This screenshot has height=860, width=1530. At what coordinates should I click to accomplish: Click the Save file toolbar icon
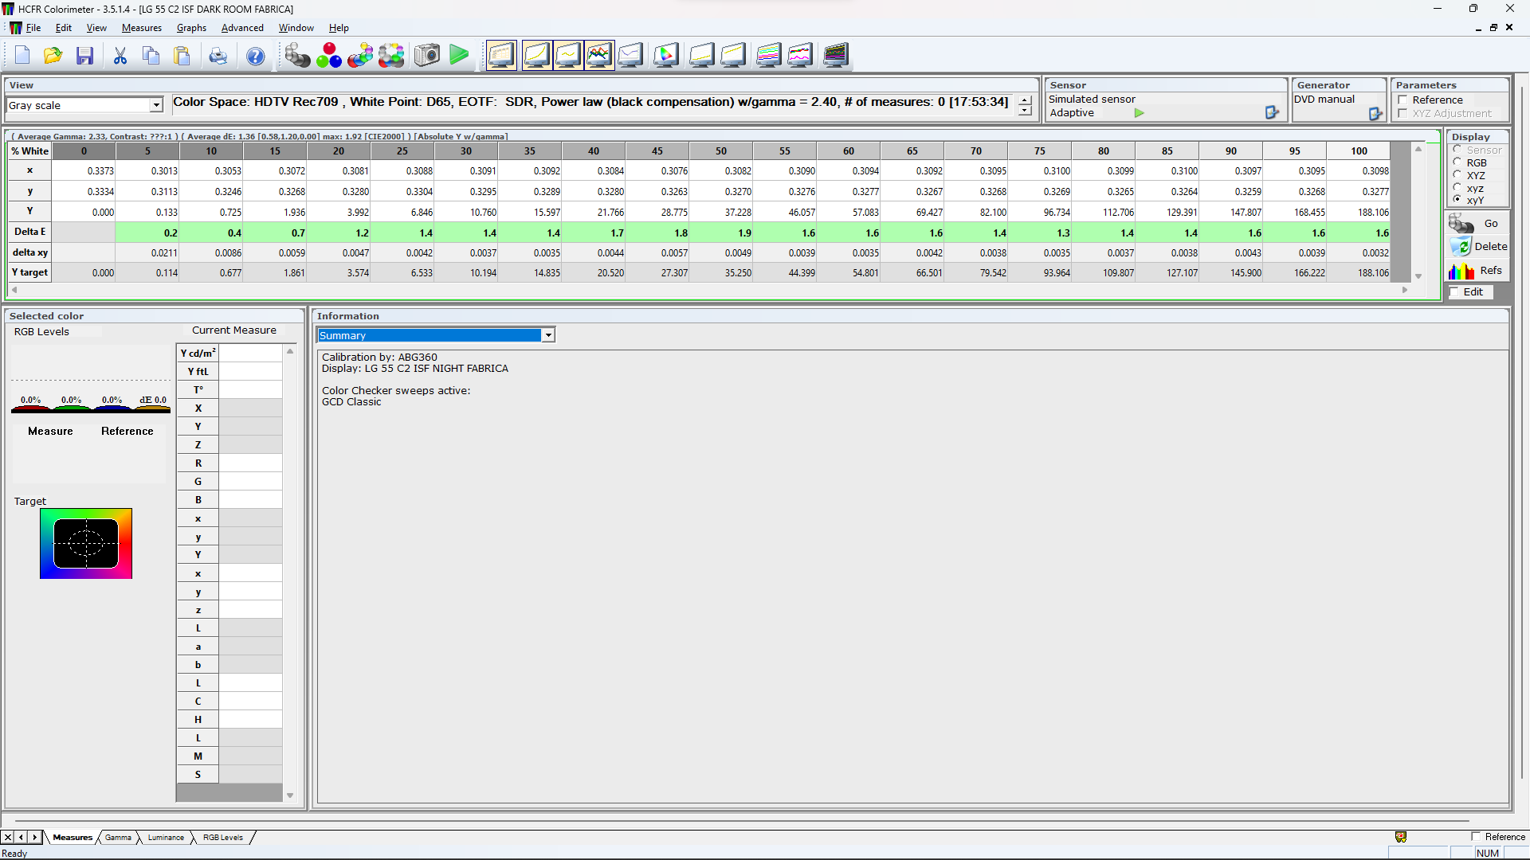[84, 56]
